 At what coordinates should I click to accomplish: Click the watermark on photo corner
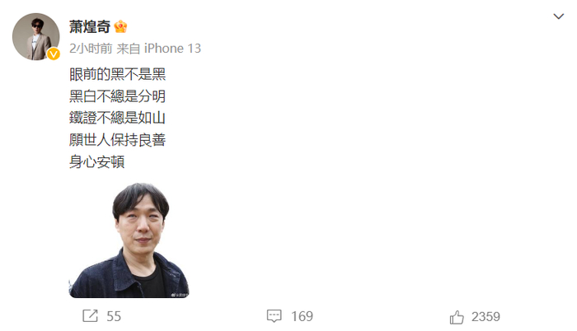point(180,295)
